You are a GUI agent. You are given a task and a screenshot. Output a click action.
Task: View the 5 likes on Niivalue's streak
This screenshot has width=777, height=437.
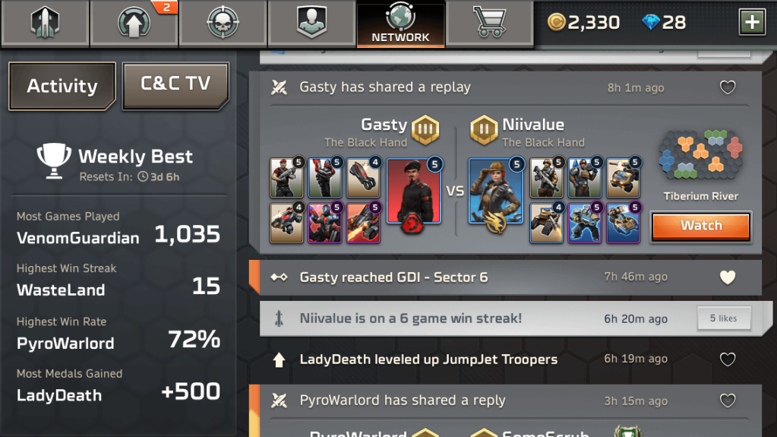724,318
